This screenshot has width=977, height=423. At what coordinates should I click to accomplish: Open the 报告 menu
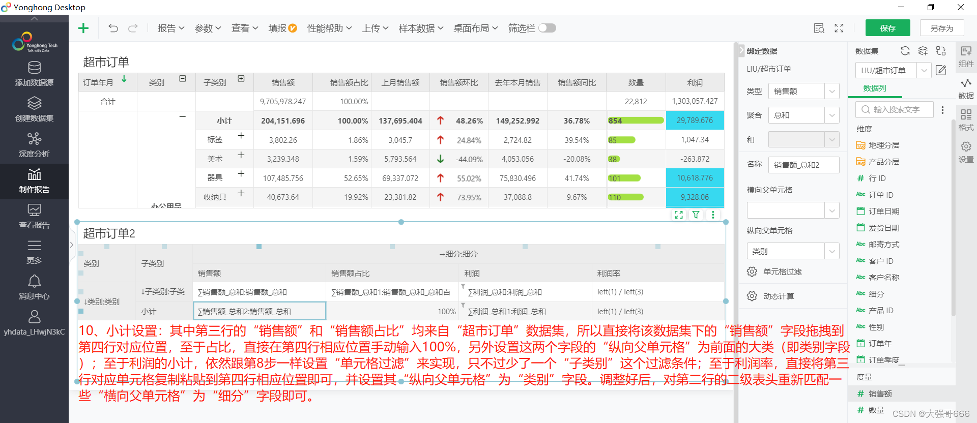tap(171, 28)
